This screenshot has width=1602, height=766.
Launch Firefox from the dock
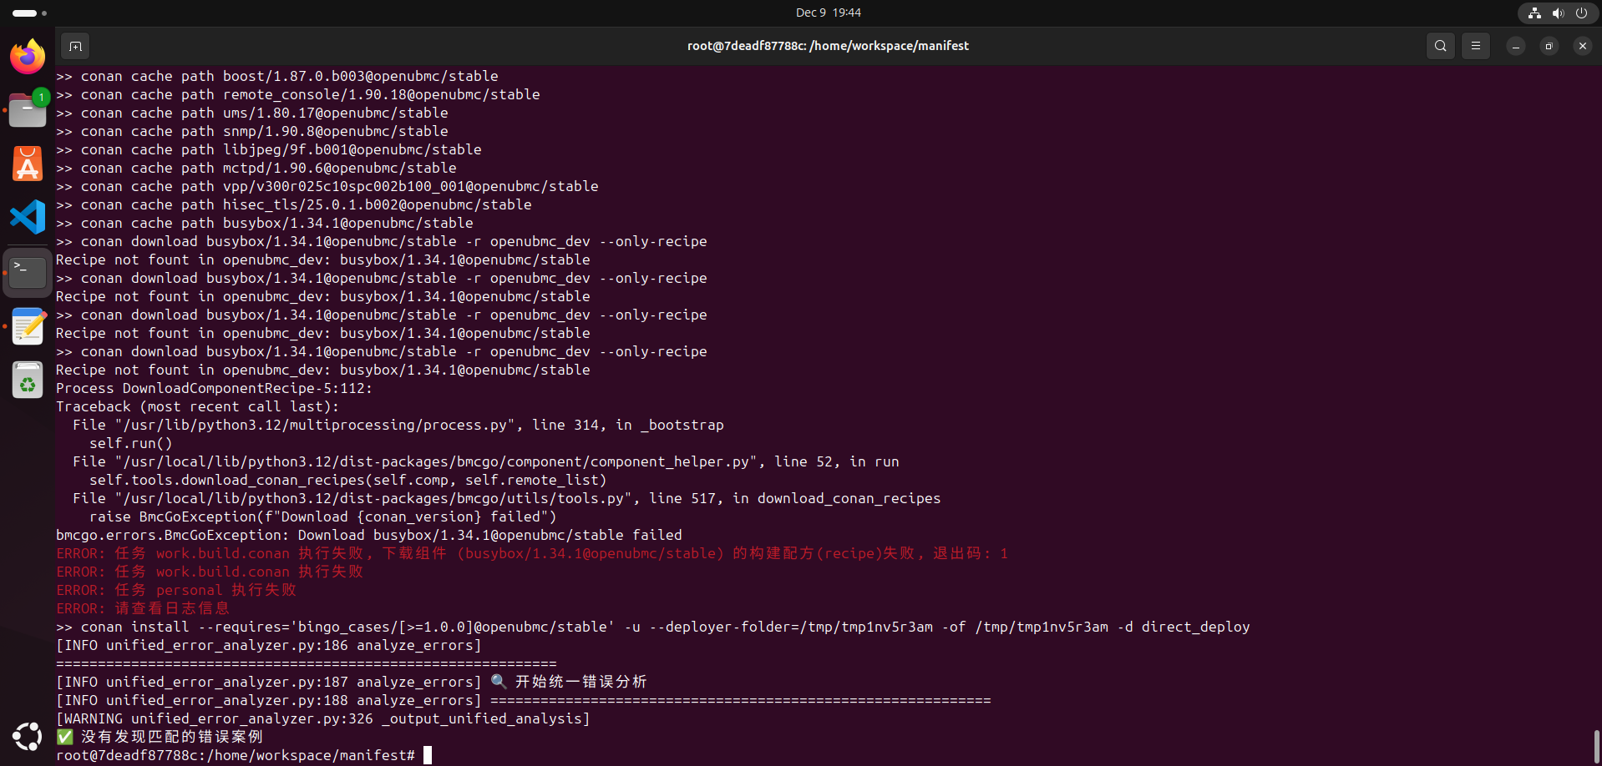point(28,57)
